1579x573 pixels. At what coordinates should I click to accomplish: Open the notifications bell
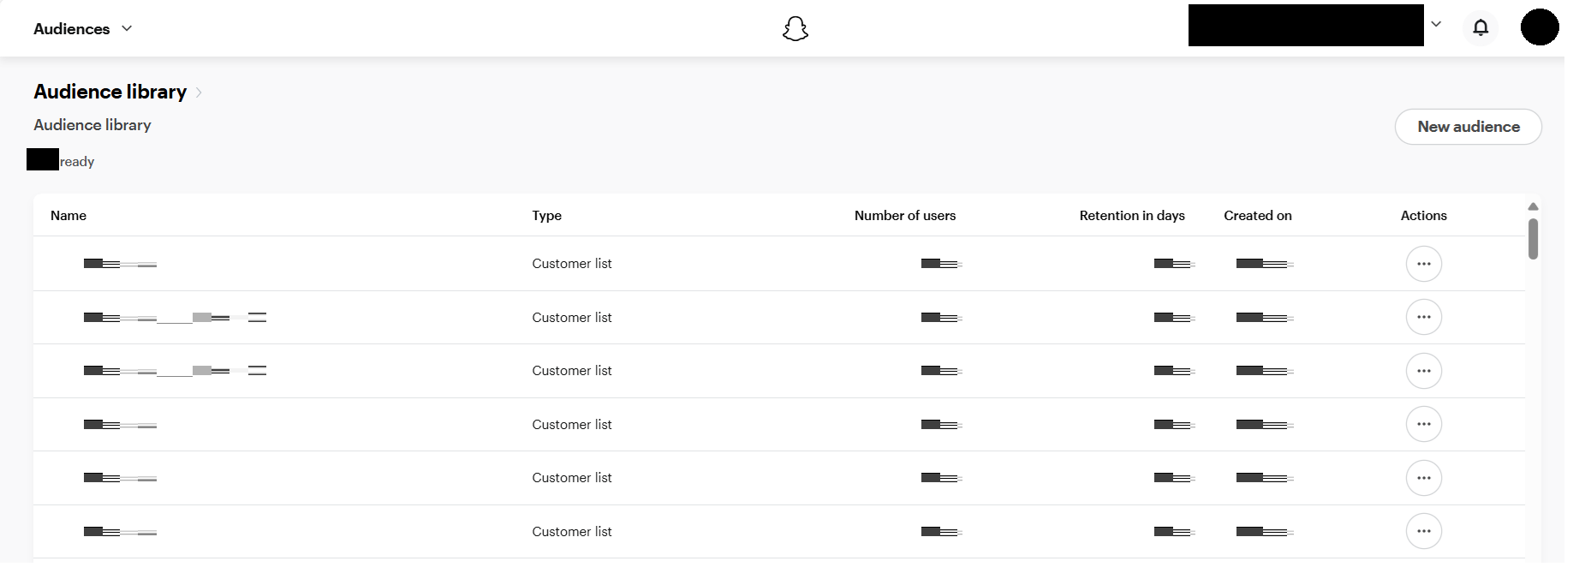[1481, 27]
